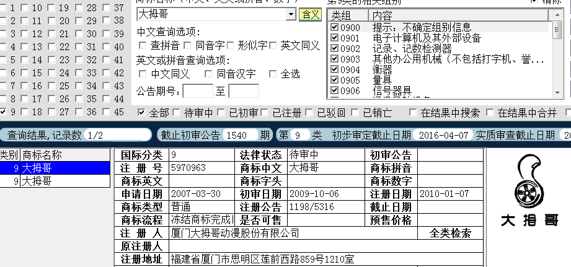
Task: Check the 全选 option
Action: tap(273, 74)
